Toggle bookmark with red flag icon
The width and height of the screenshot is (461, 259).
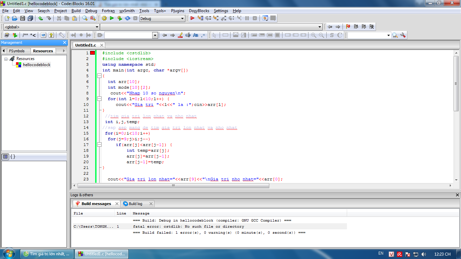click(x=348, y=27)
